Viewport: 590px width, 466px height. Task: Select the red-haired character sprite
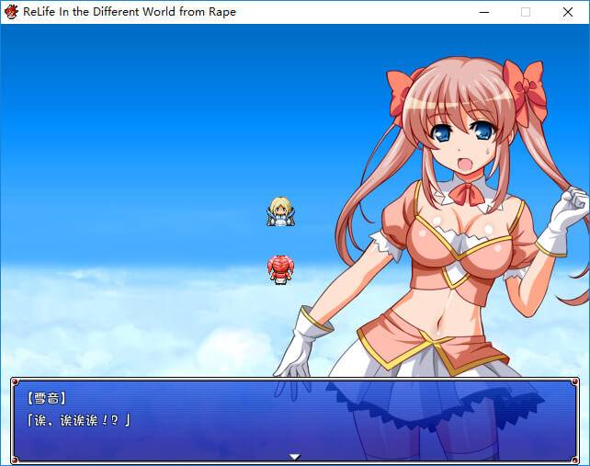(x=280, y=269)
